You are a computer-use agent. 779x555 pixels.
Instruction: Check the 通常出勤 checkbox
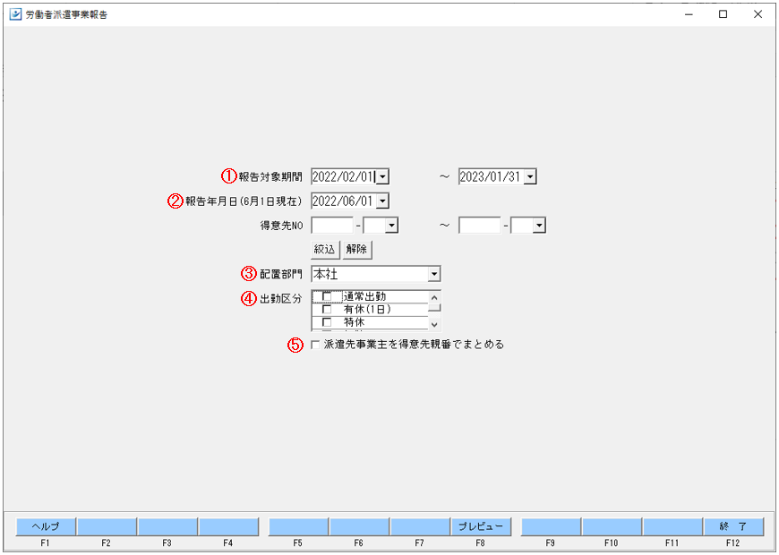tap(327, 296)
